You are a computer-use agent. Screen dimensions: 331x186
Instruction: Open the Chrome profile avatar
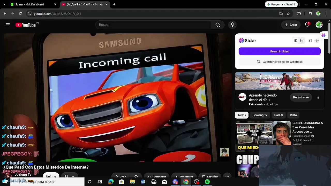click(x=318, y=14)
